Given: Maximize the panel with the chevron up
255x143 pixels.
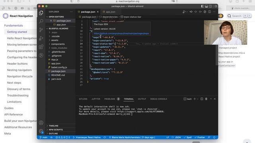Looking at the screenshot, I should [211, 99].
